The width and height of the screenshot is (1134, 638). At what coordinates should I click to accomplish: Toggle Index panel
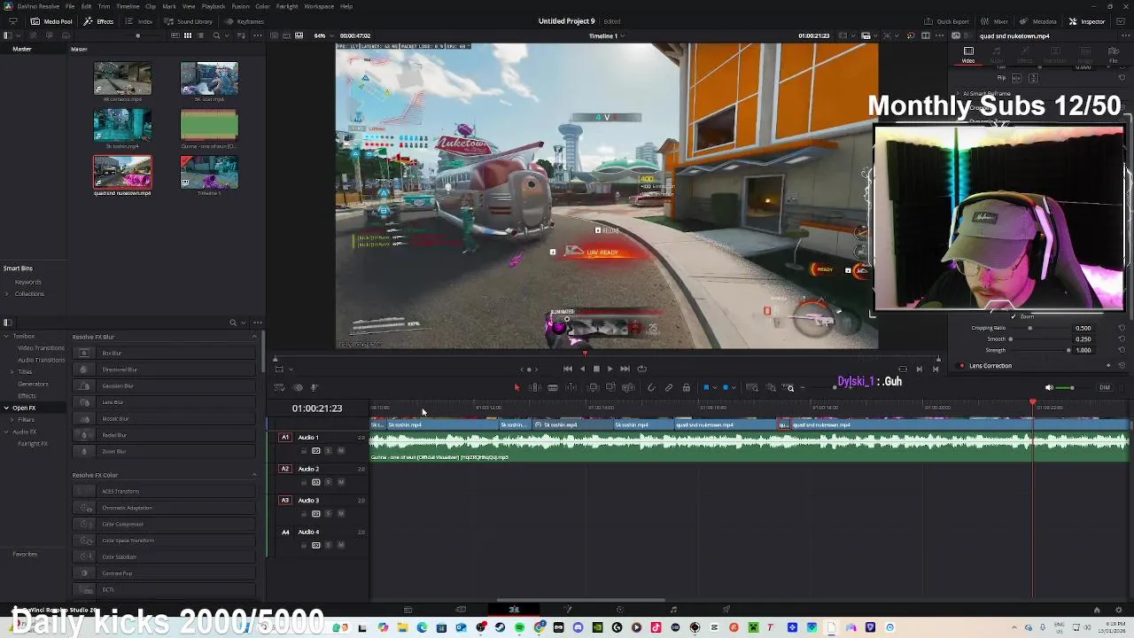(x=138, y=21)
